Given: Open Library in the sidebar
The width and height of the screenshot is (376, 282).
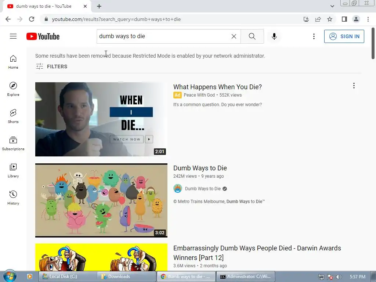Looking at the screenshot, I should 13,170.
